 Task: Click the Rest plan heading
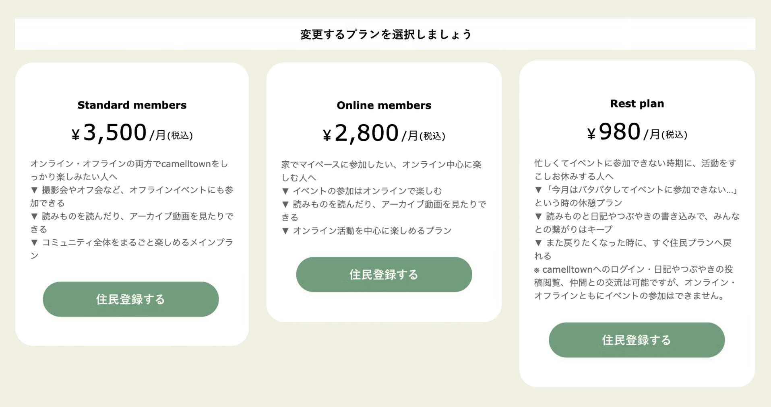coord(637,104)
